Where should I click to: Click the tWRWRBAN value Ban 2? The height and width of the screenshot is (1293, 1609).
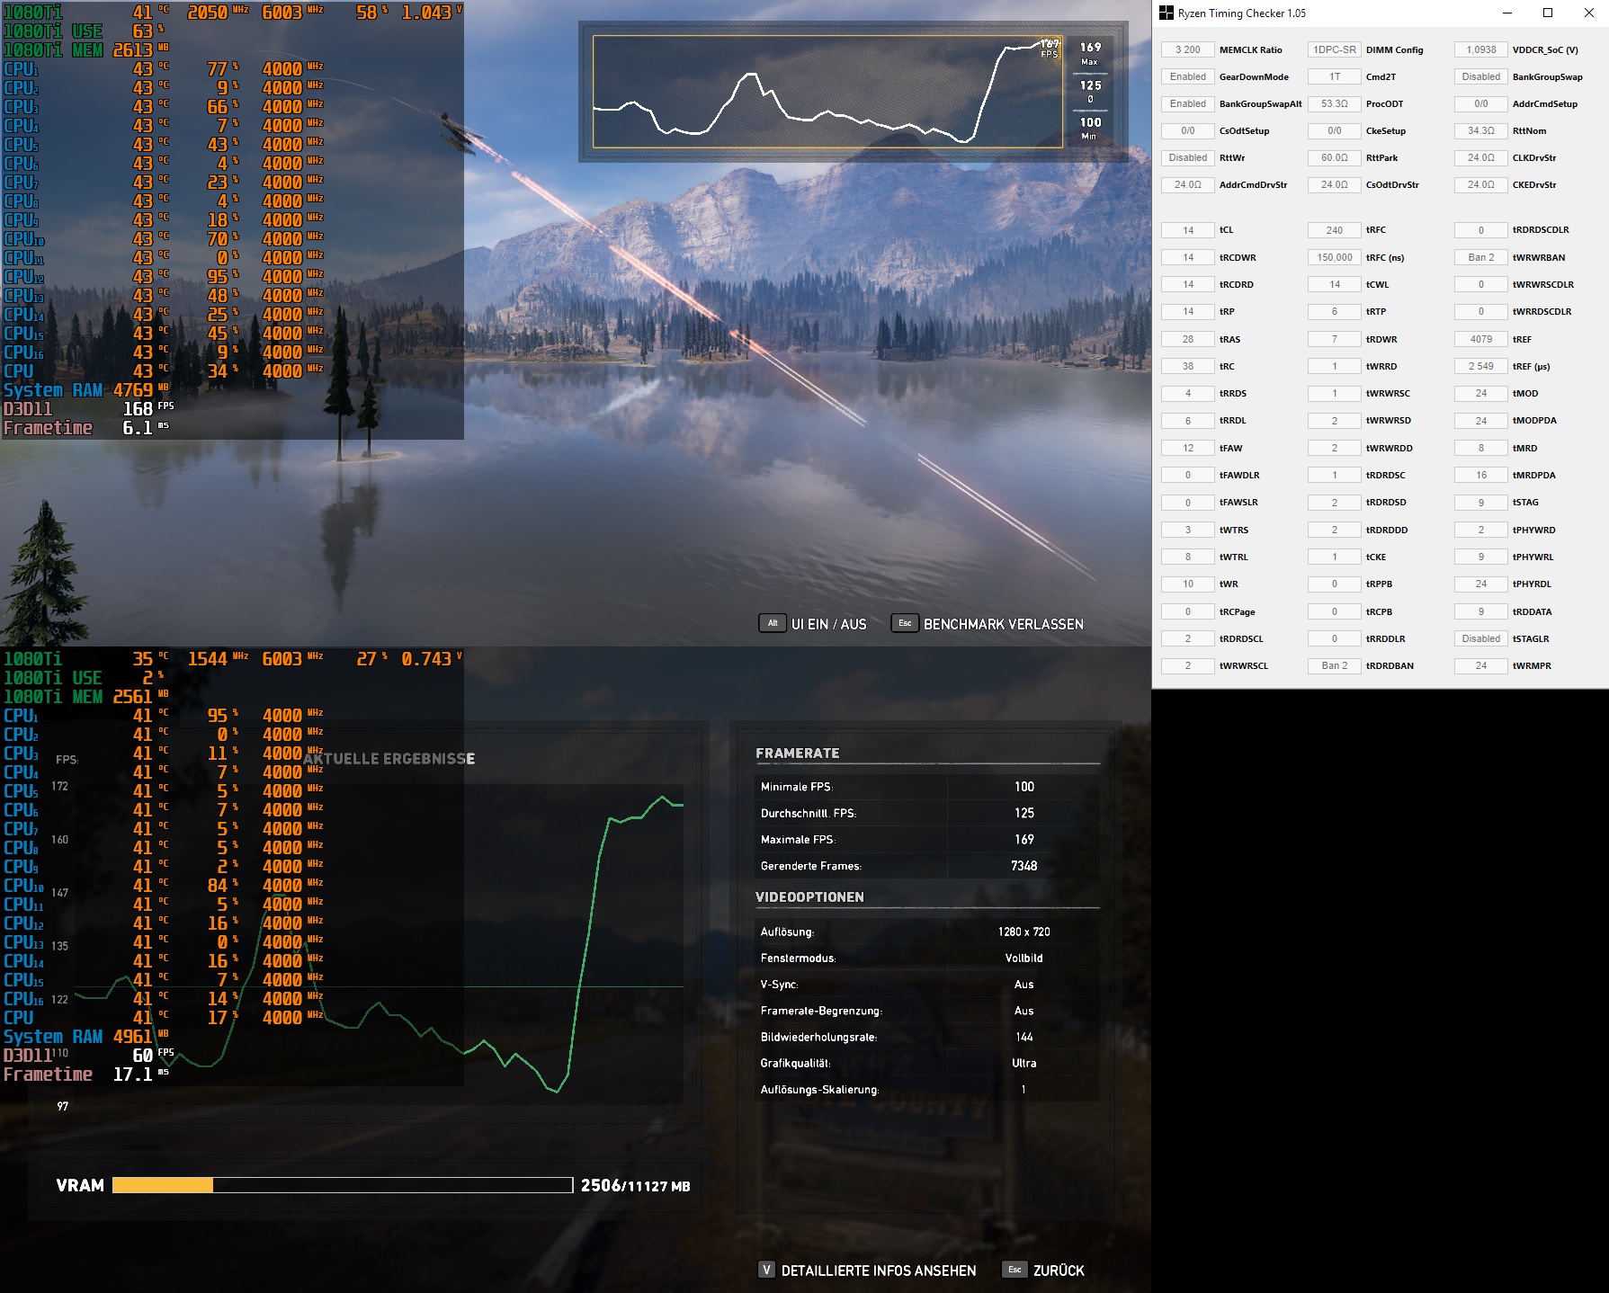(1481, 257)
